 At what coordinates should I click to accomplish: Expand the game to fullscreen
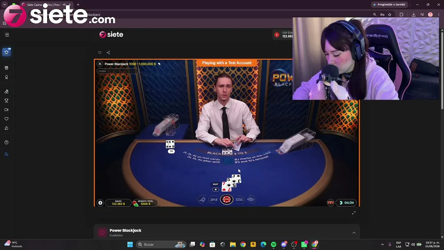354,212
